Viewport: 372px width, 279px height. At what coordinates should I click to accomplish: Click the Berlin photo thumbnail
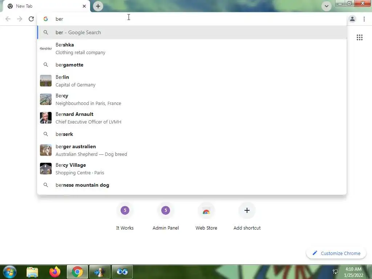pos(46,81)
